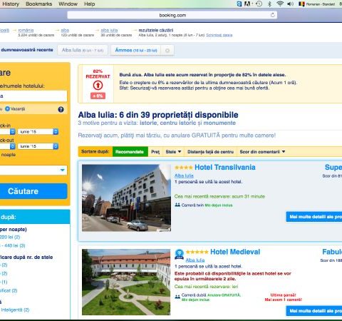Click the alba iulia breadcrumb link
Screen dimensions: 342x321
tap(109, 30)
